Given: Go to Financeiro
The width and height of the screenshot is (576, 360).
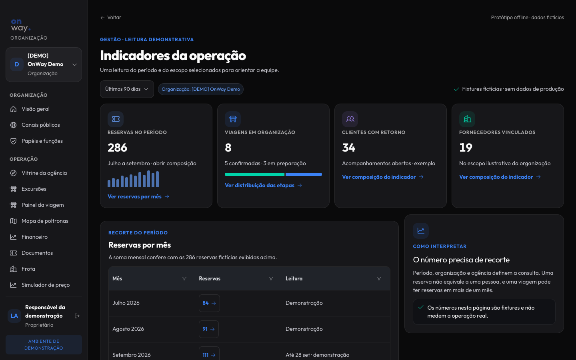Looking at the screenshot, I should pyautogui.click(x=44, y=237).
